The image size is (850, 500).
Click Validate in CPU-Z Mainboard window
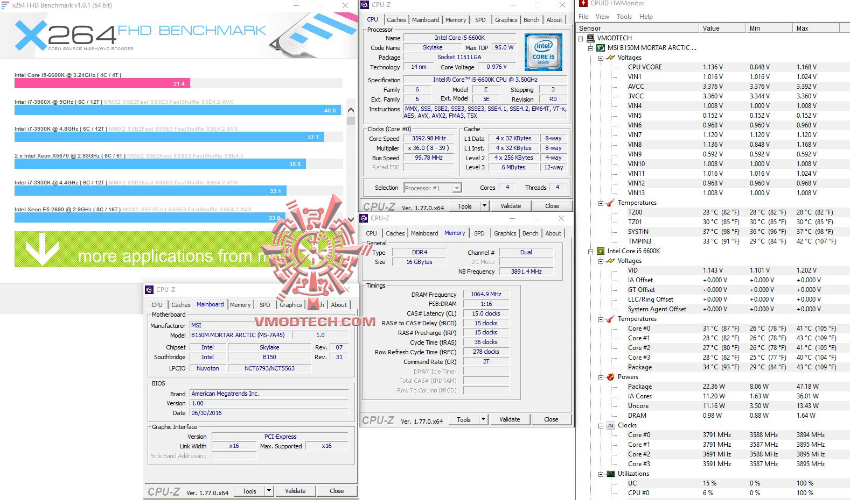[295, 491]
